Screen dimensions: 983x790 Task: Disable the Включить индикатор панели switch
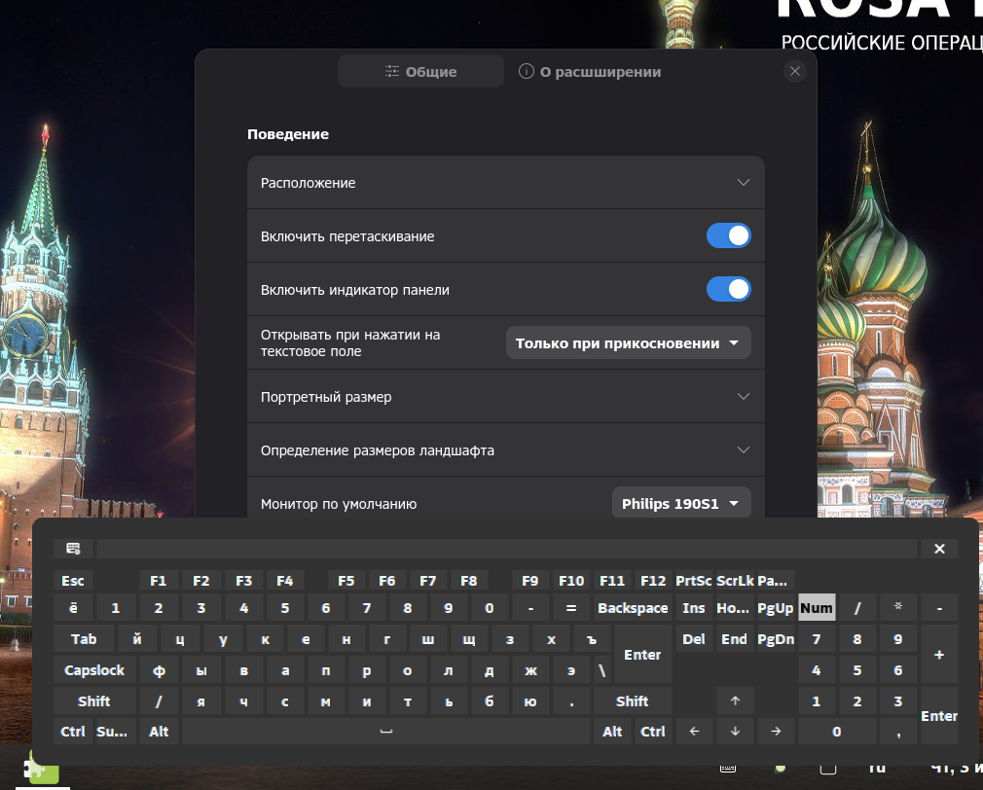(x=728, y=290)
